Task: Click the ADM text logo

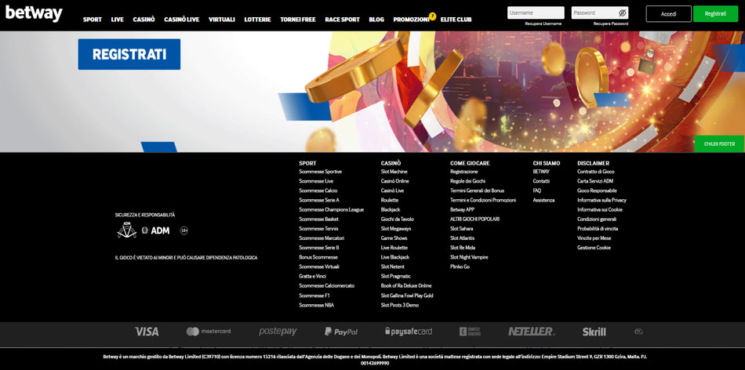Action: coord(160,230)
